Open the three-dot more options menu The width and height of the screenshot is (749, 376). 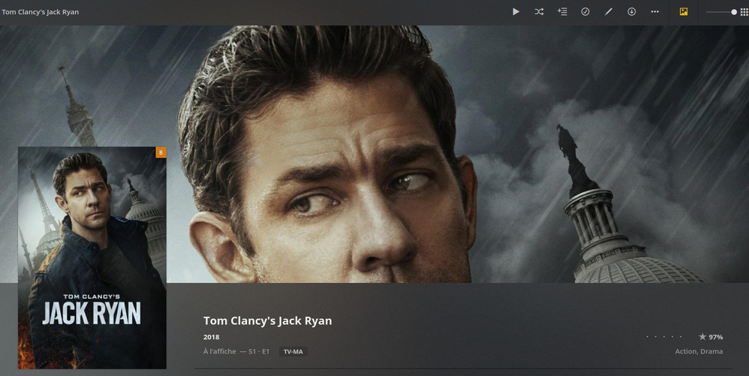(x=655, y=12)
